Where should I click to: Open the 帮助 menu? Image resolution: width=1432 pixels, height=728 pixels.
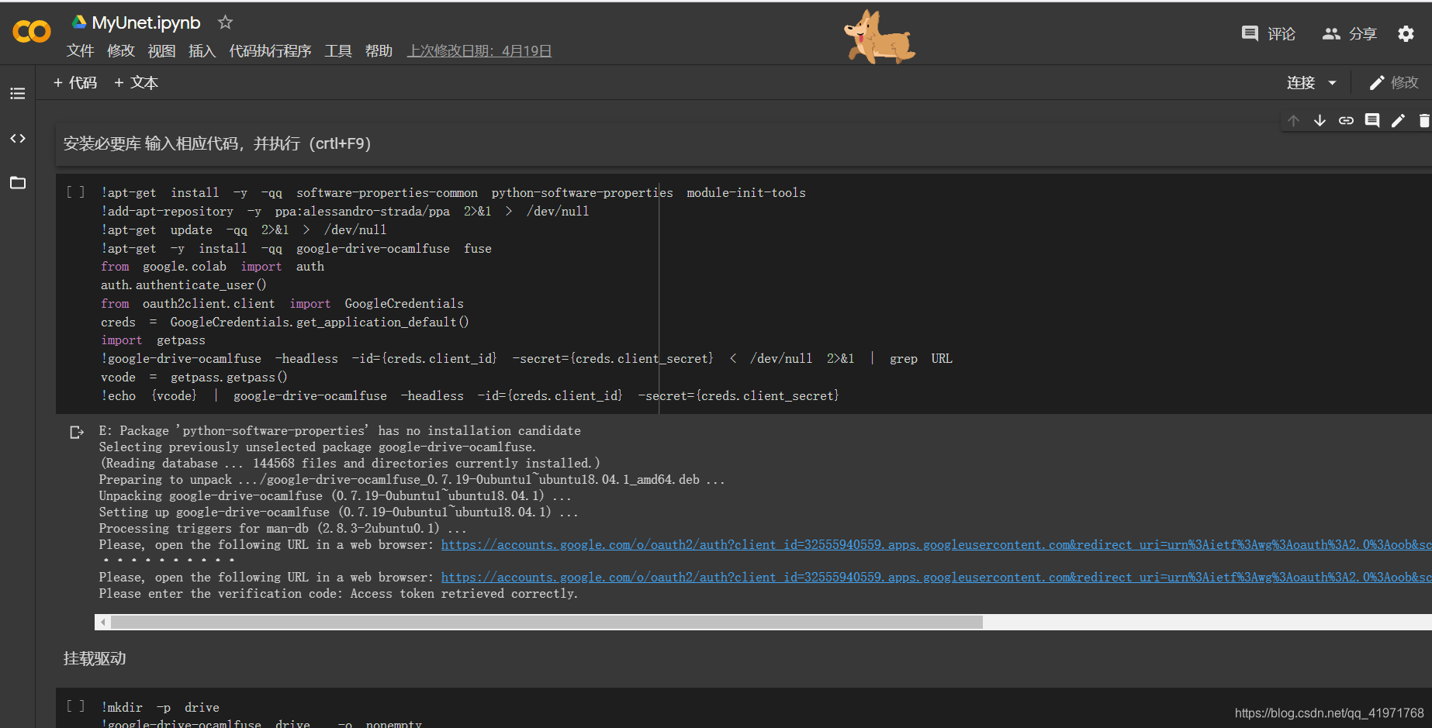[379, 50]
